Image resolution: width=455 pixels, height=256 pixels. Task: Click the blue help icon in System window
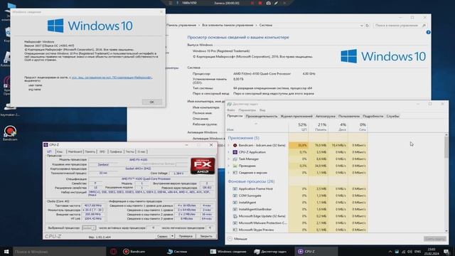tap(428, 32)
